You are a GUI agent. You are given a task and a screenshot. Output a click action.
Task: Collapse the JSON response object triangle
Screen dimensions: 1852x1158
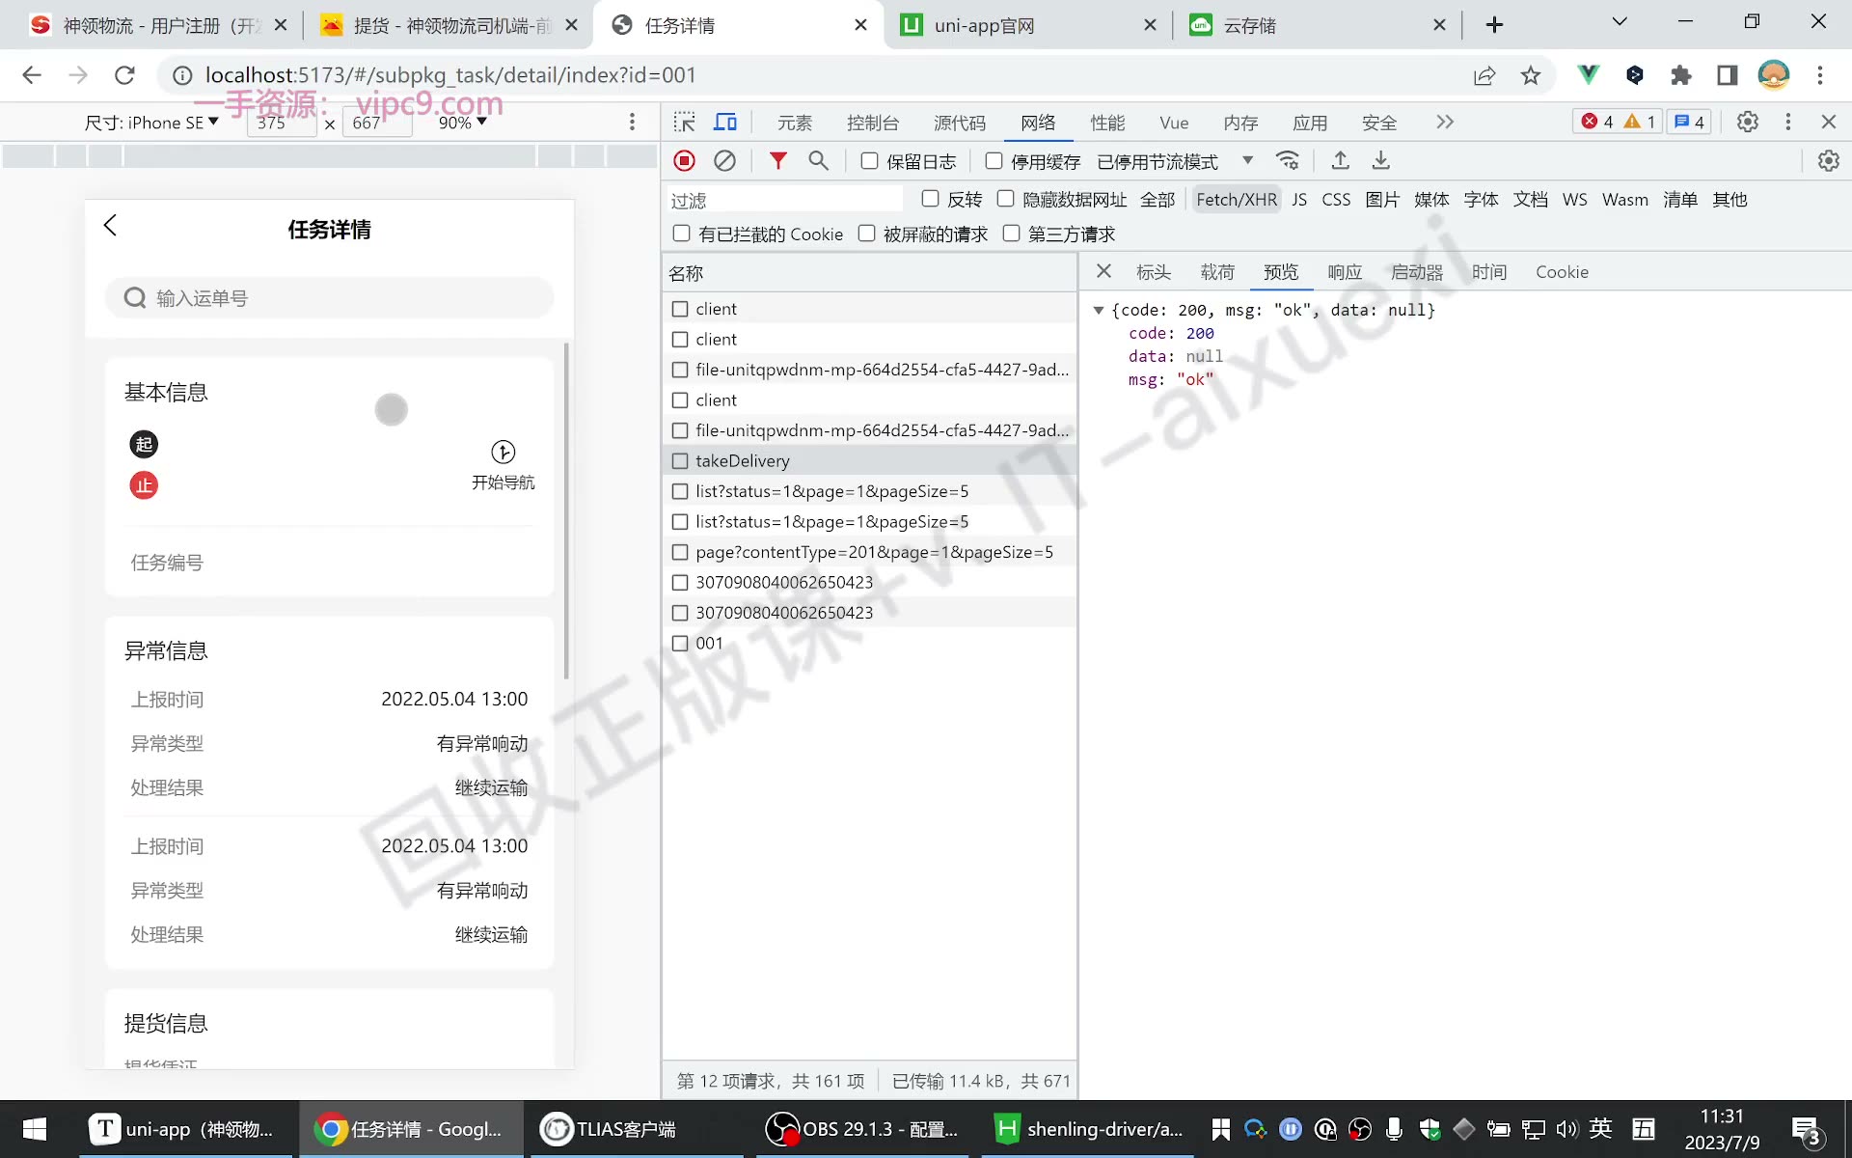[1098, 310]
